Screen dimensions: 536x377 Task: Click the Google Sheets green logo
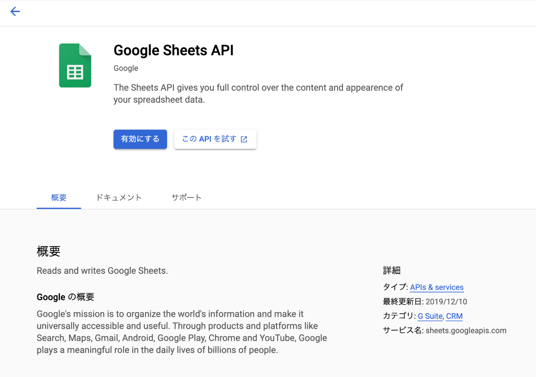pyautogui.click(x=75, y=65)
